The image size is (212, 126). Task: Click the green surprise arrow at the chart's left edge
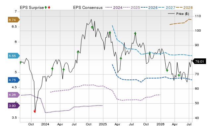pos(21,63)
